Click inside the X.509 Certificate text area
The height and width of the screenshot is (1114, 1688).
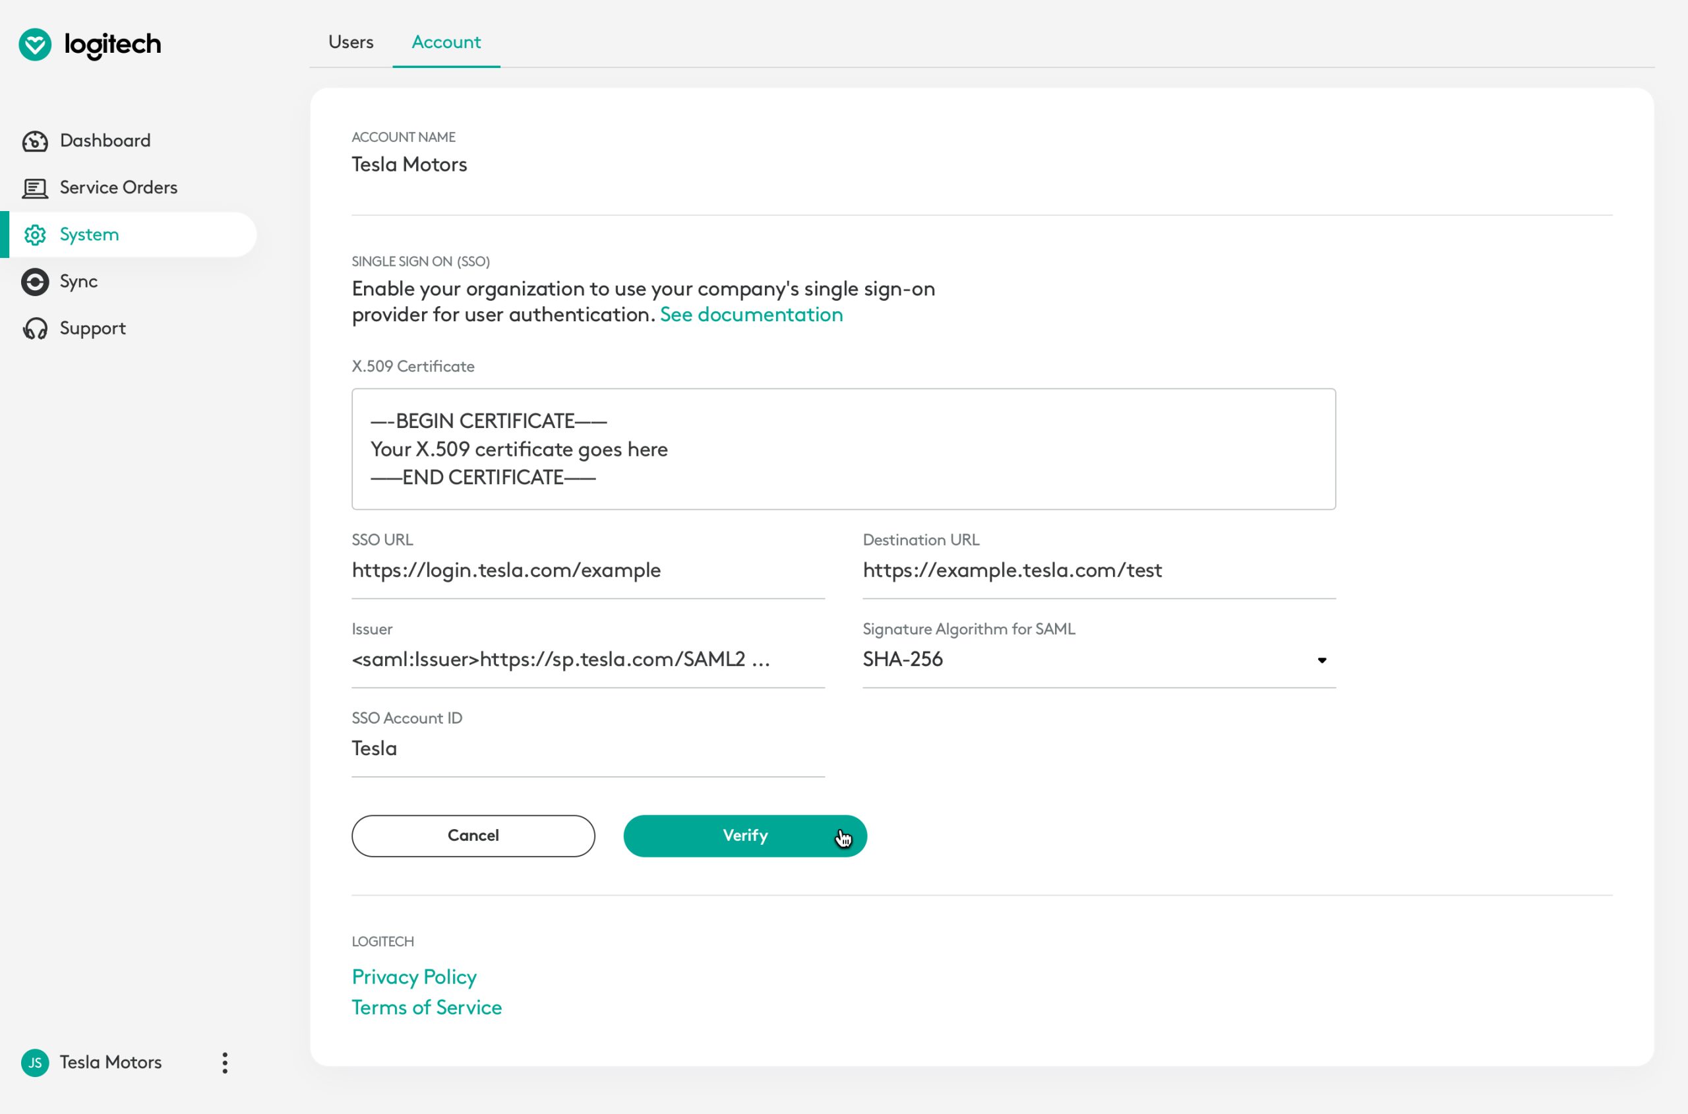(x=843, y=449)
